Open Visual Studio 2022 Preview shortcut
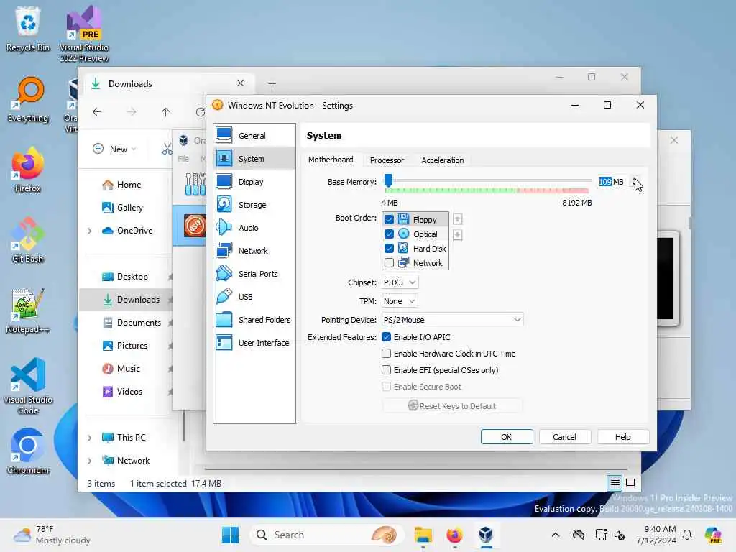The width and height of the screenshot is (736, 552). coord(84,34)
